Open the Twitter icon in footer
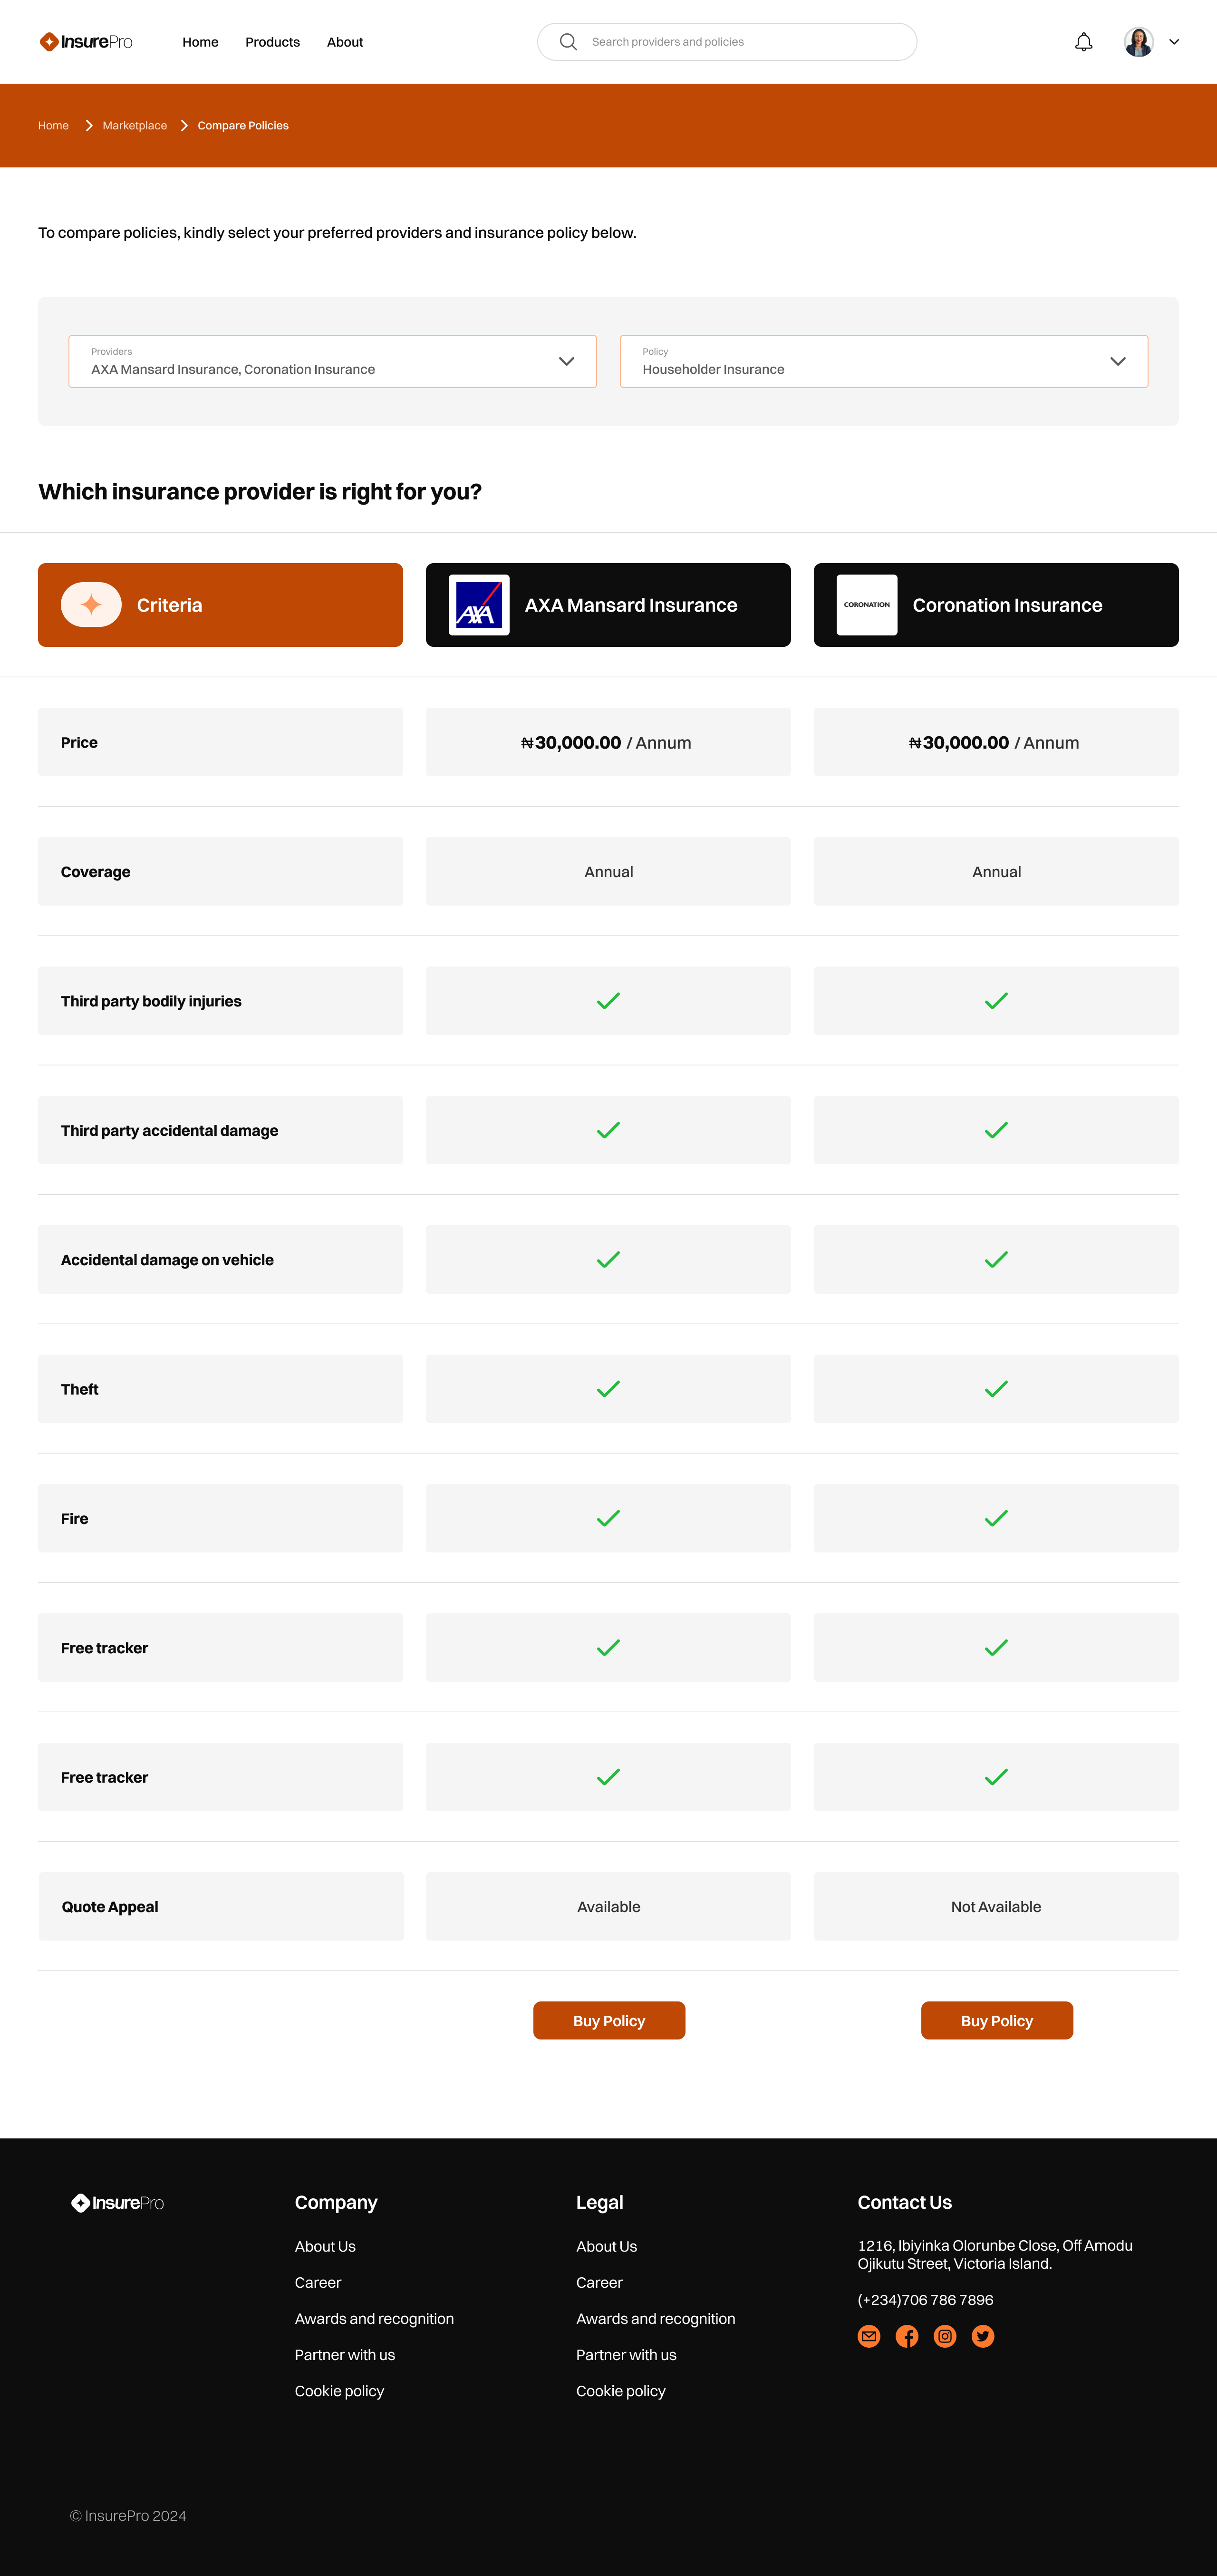 pyautogui.click(x=982, y=2336)
